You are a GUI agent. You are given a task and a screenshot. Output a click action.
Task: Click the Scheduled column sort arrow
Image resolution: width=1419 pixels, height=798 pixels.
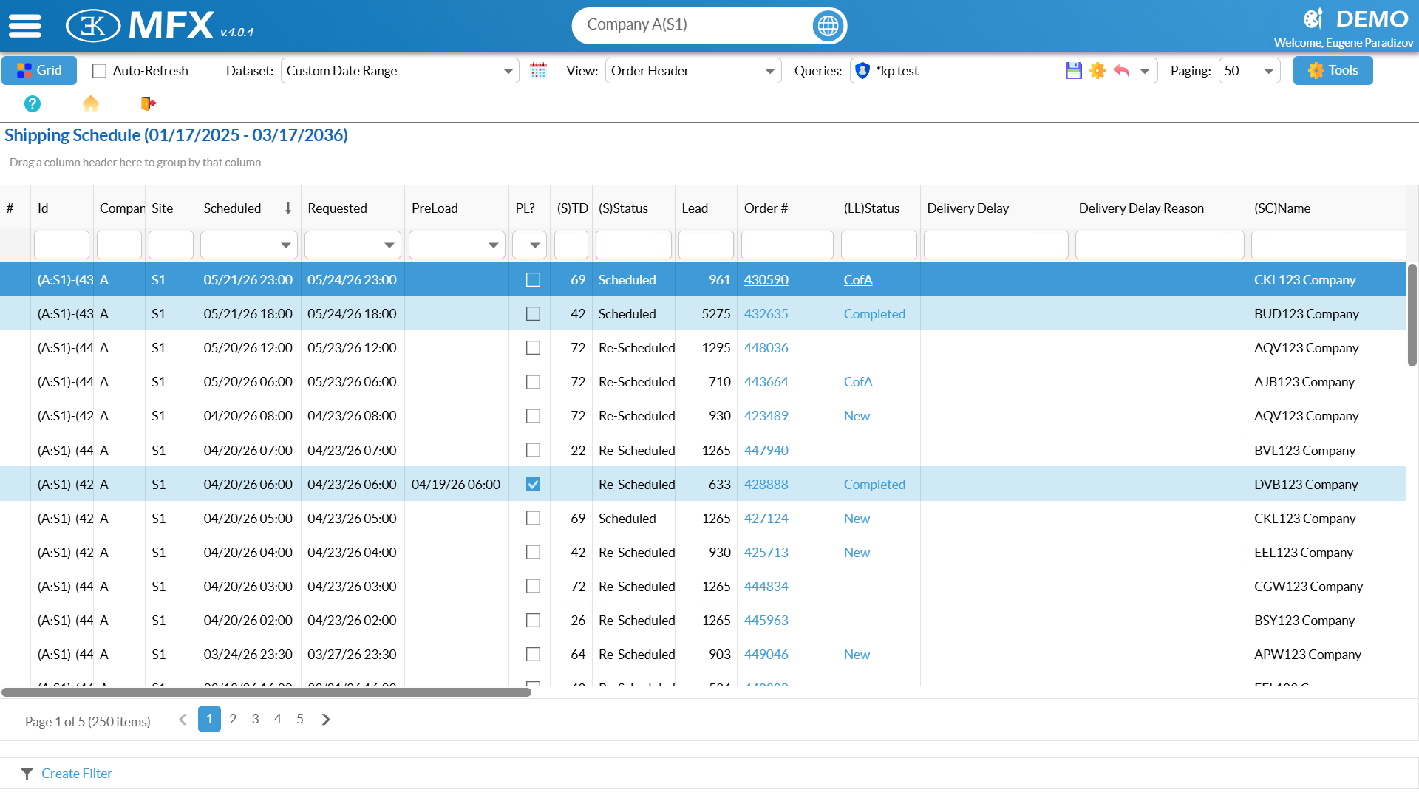point(288,208)
